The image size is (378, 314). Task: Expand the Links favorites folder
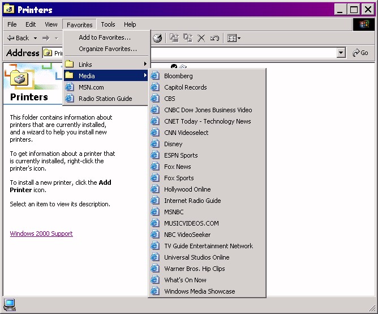[106, 65]
